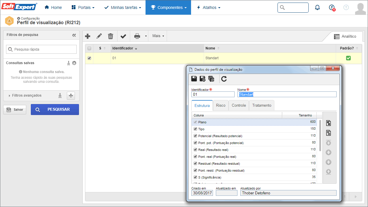Click the top bar search box
The image size is (368, 207).
click(x=293, y=7)
